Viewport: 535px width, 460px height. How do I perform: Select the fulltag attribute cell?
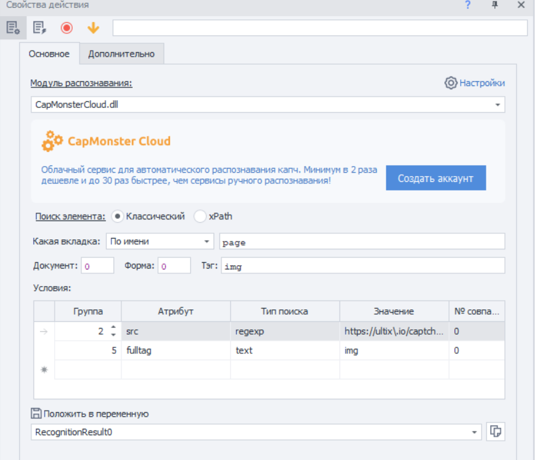pyautogui.click(x=175, y=351)
